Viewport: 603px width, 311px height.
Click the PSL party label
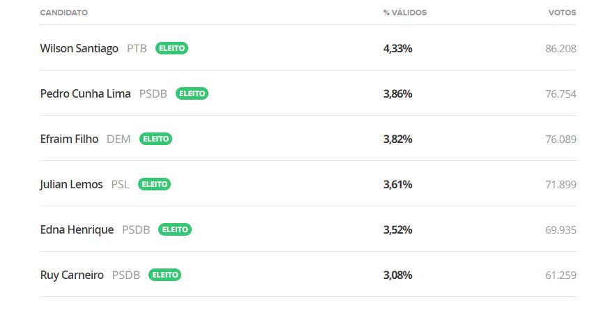tap(121, 184)
